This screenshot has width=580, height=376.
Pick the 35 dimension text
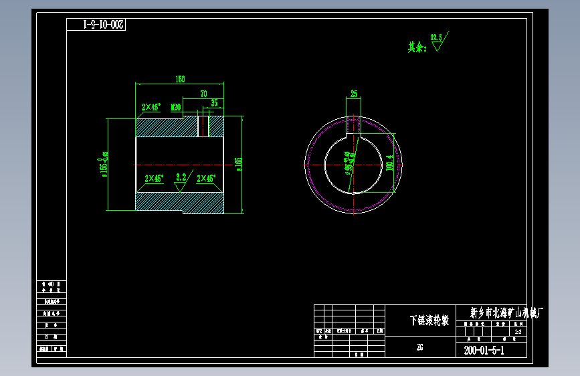click(215, 103)
